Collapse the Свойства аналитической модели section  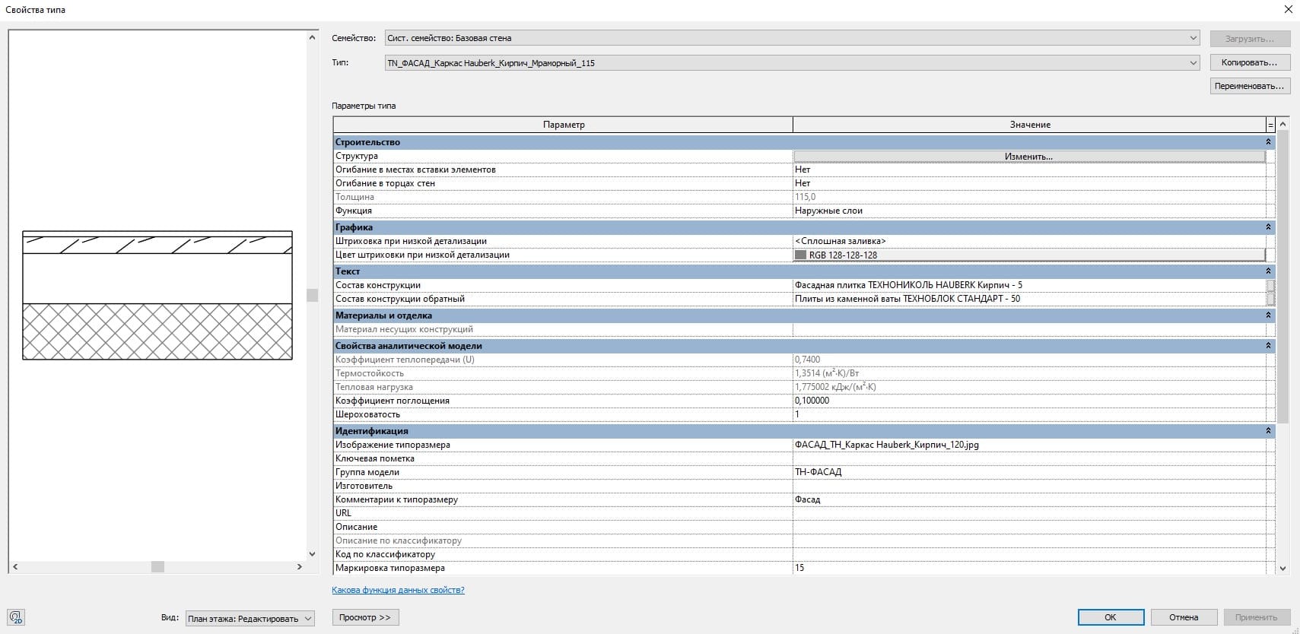(1268, 346)
